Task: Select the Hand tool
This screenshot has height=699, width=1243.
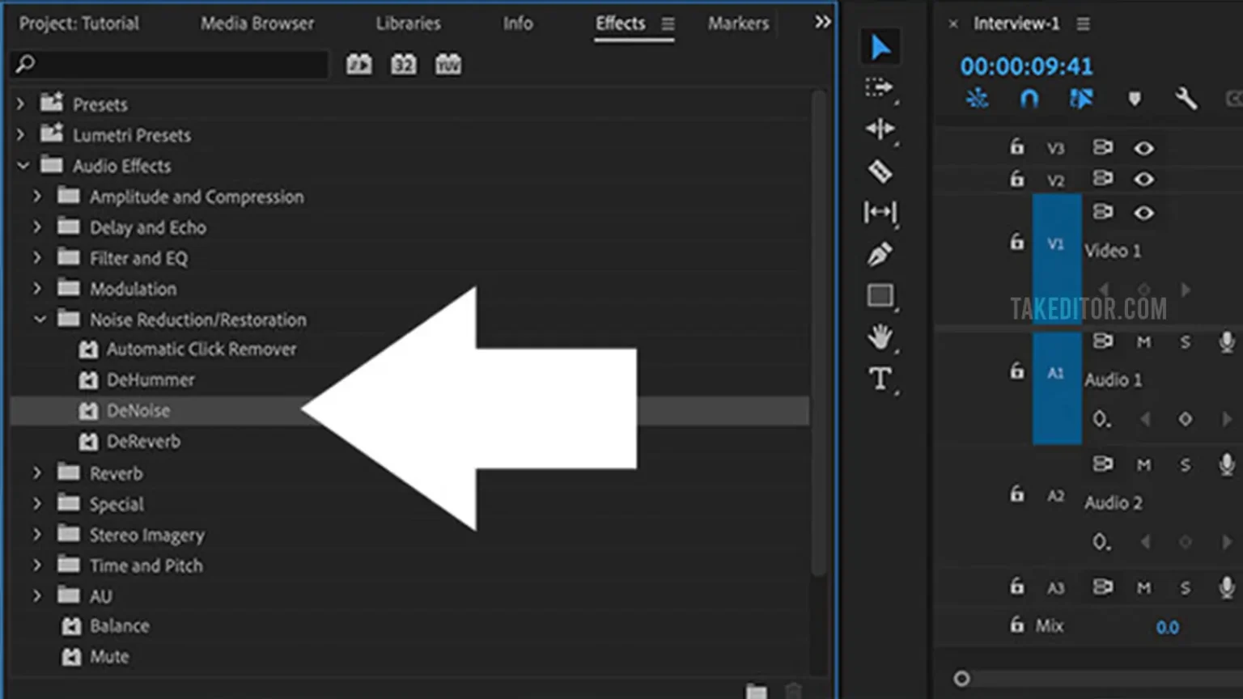Action: point(880,337)
